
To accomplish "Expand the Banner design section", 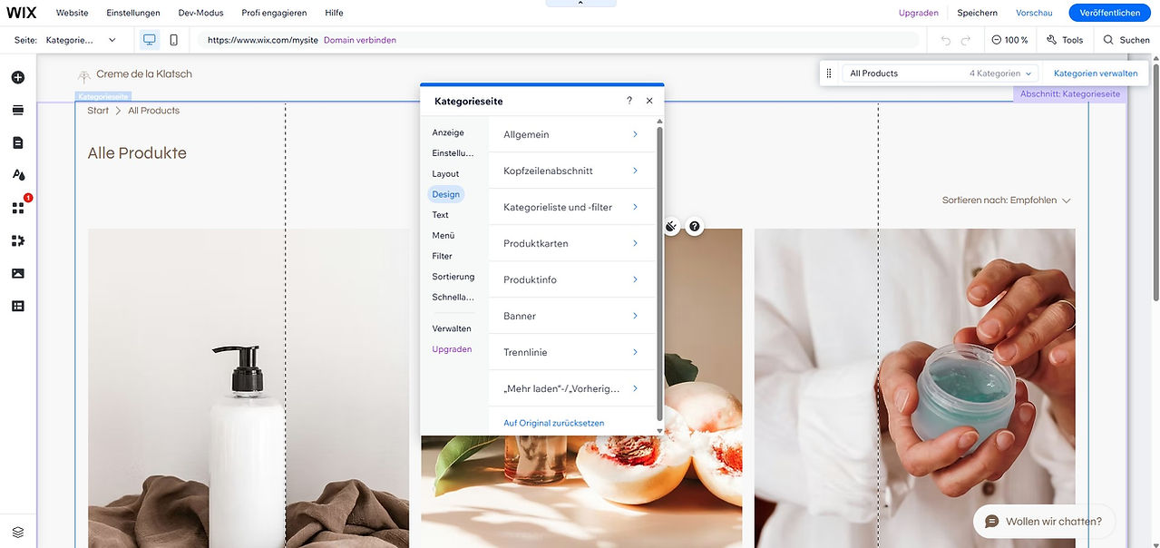I will [571, 316].
